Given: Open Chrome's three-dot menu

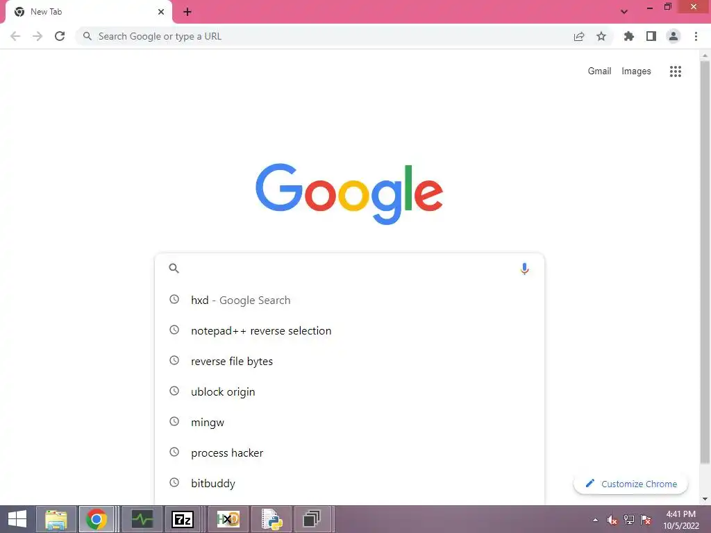Looking at the screenshot, I should pos(696,36).
